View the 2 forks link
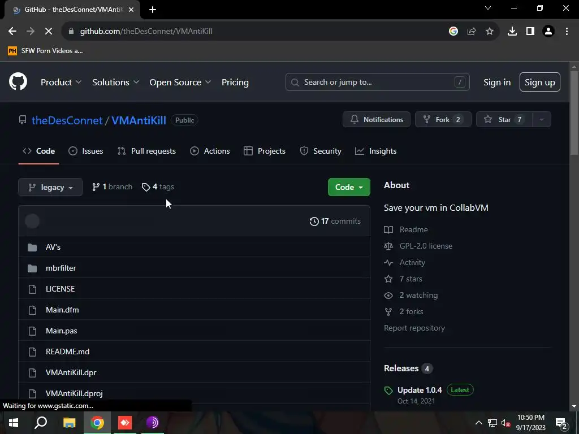 (x=404, y=311)
